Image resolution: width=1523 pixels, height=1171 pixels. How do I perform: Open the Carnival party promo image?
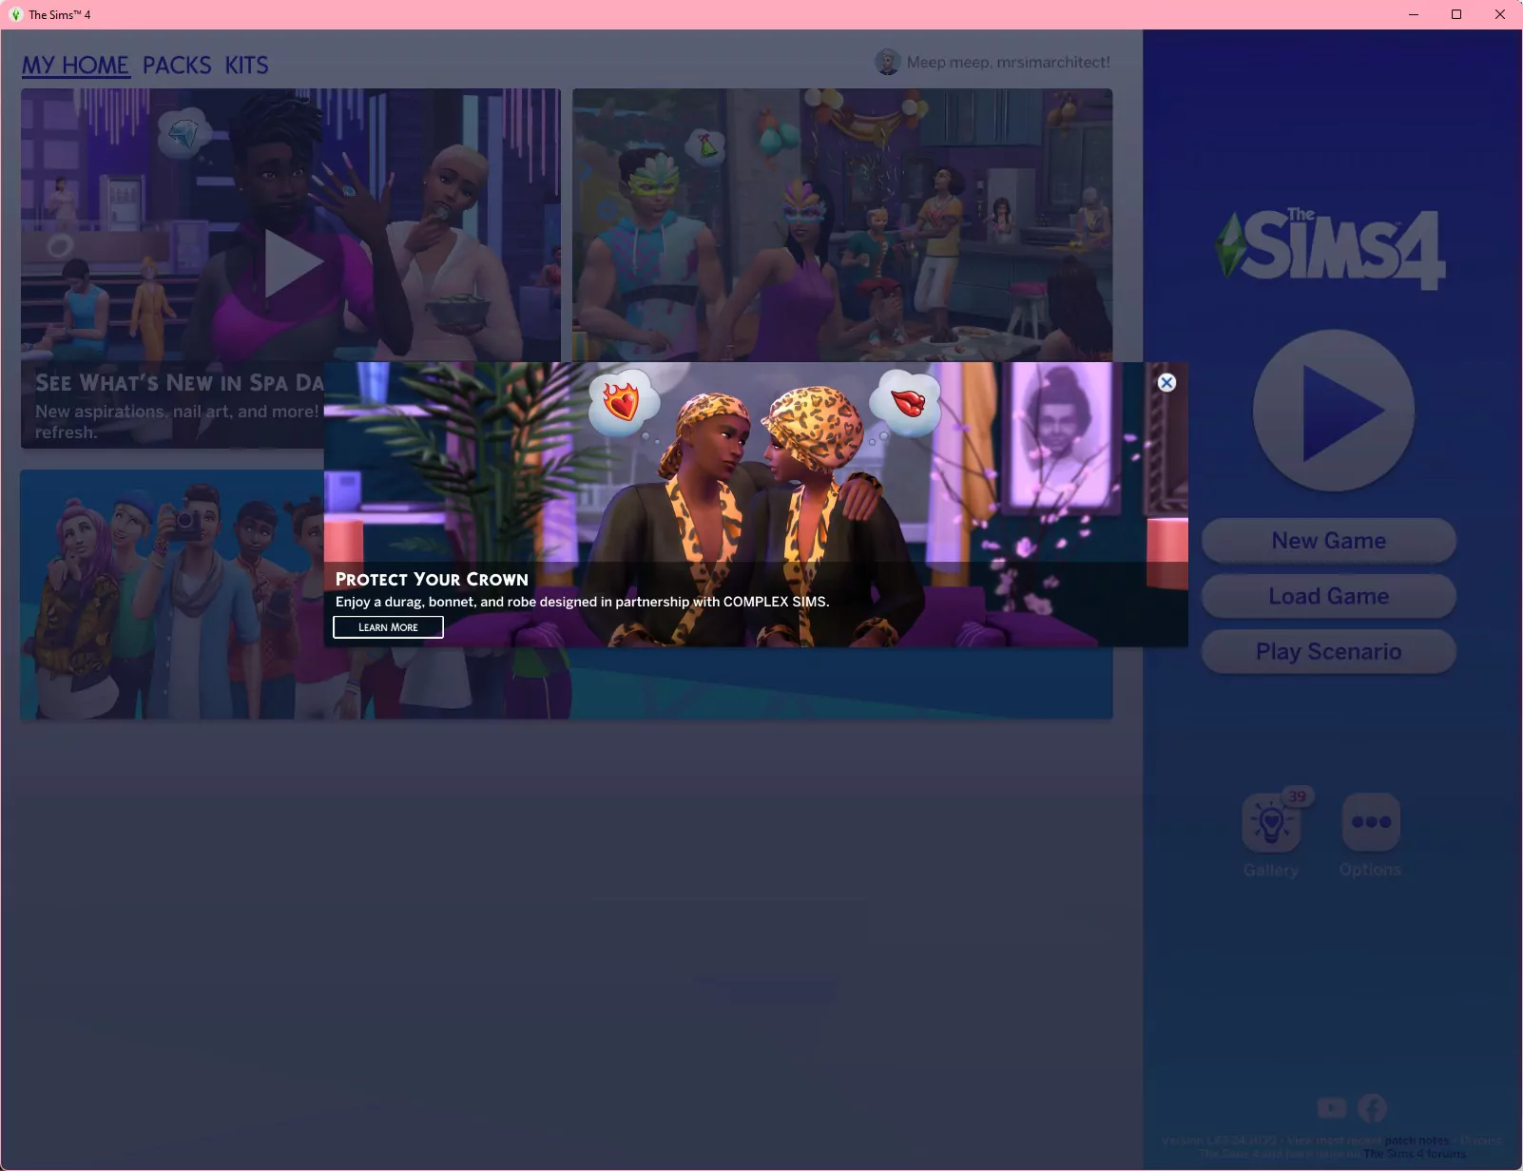(x=842, y=224)
